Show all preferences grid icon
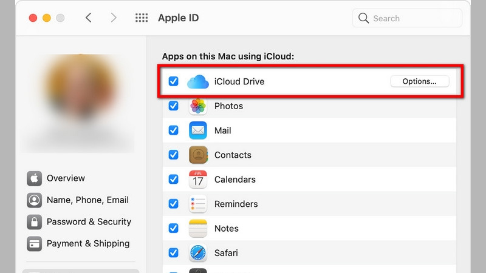This screenshot has width=486, height=273. (x=142, y=18)
